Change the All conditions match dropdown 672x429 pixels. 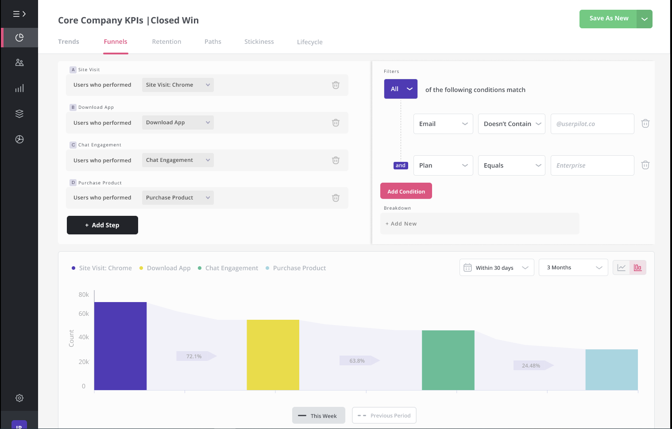[400, 88]
